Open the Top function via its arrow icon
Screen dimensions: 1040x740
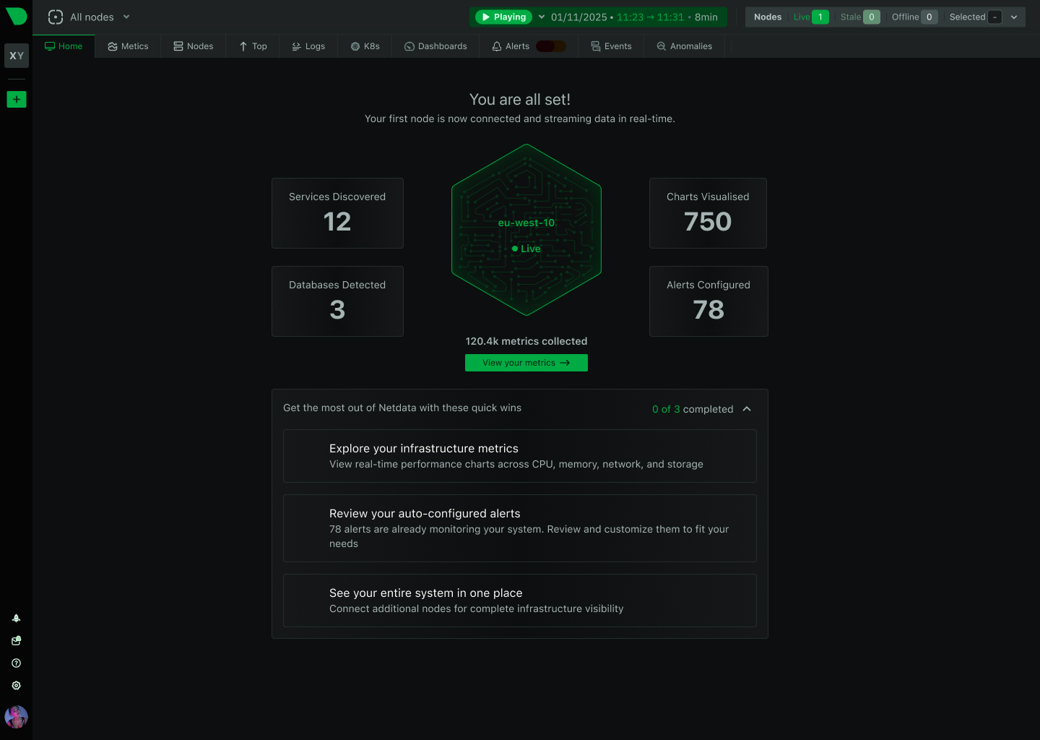pos(243,46)
